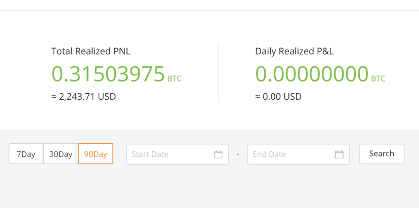This screenshot has height=208, width=419.
Task: Click BTC unit beside daily P&L value
Action: click(x=378, y=78)
